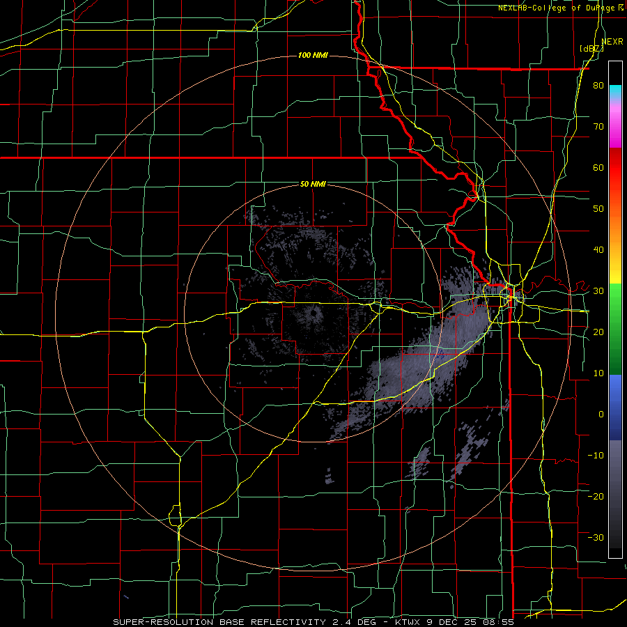Click the [dBZ] units label
The image size is (627, 627).
[591, 48]
